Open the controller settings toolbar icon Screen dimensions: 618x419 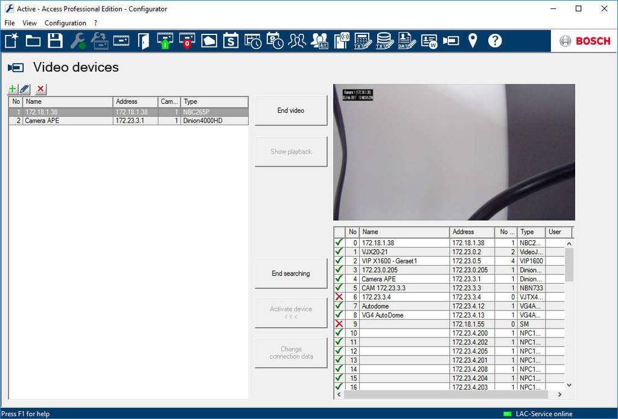coord(121,40)
